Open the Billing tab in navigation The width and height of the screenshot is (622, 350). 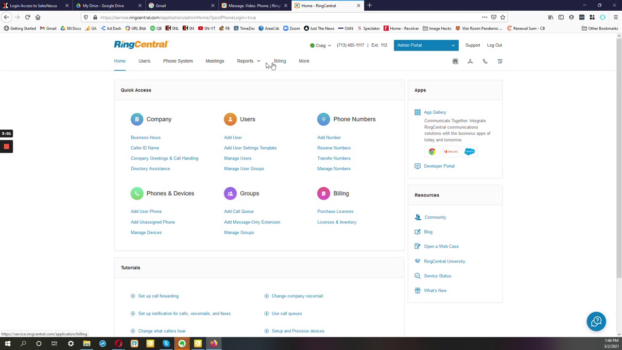tap(280, 61)
